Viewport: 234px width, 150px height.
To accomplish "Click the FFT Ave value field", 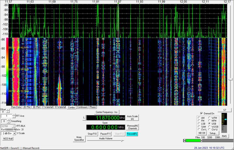I will pos(6,116).
